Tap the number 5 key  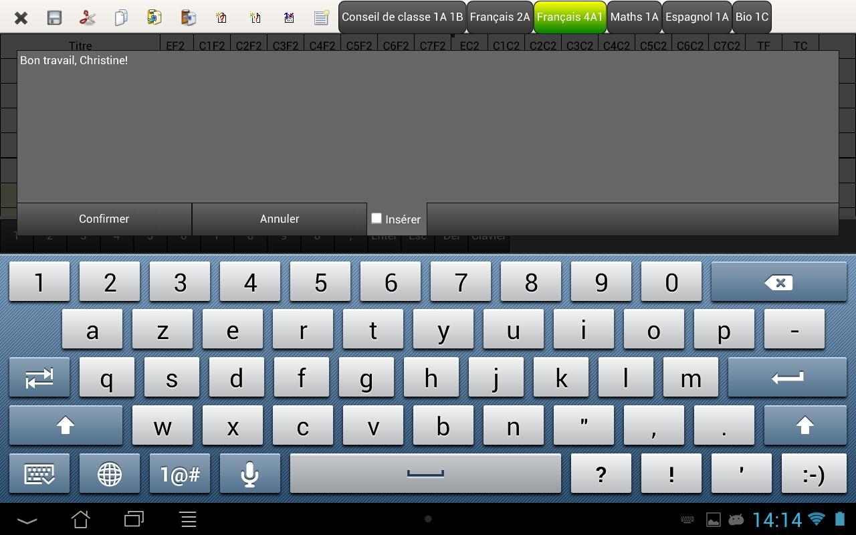pos(320,282)
